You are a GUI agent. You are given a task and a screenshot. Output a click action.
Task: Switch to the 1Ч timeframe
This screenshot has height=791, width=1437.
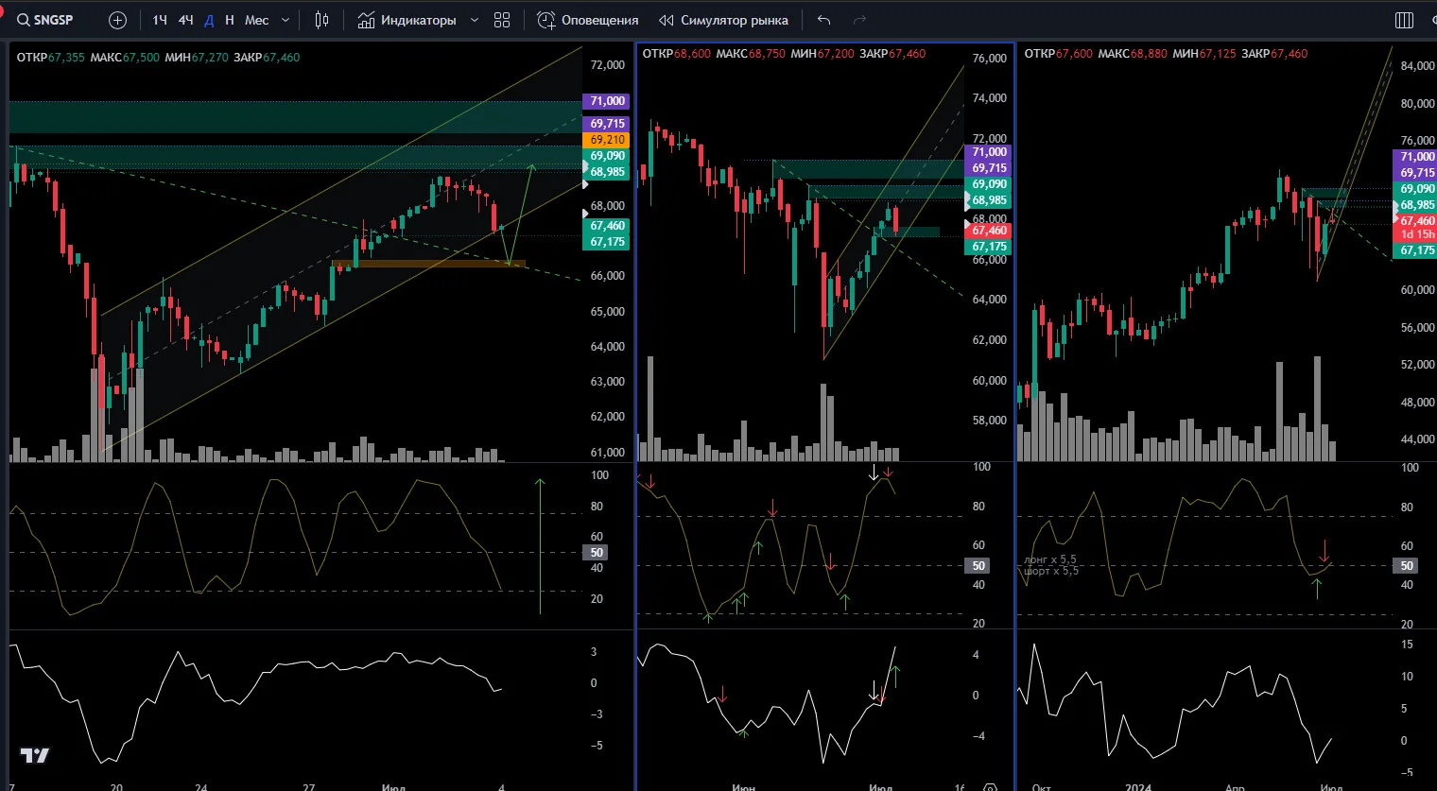160,20
